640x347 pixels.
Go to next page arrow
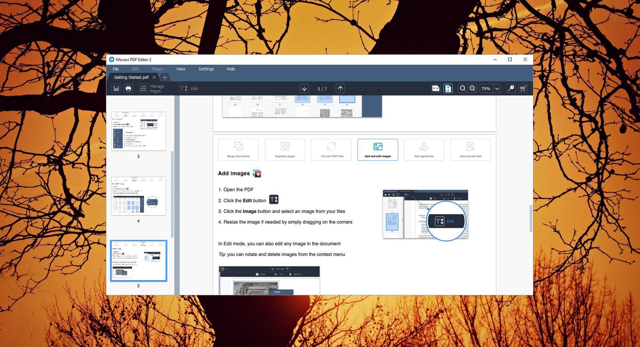pos(304,89)
